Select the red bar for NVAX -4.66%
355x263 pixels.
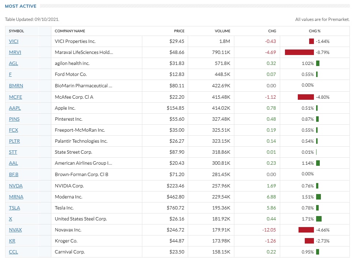[x=306, y=230]
